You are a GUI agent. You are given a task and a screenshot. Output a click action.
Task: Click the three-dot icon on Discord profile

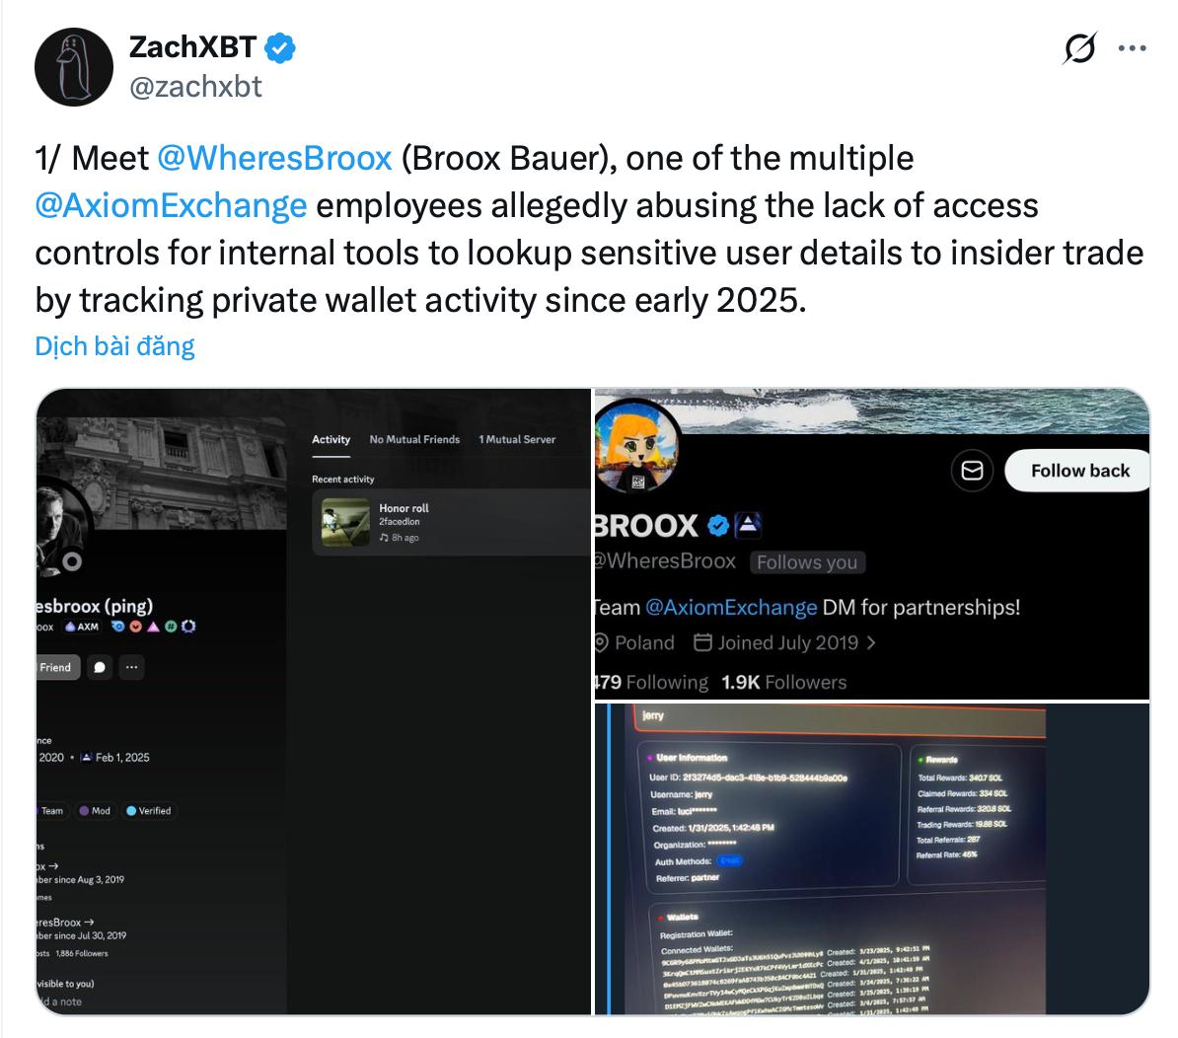131,667
